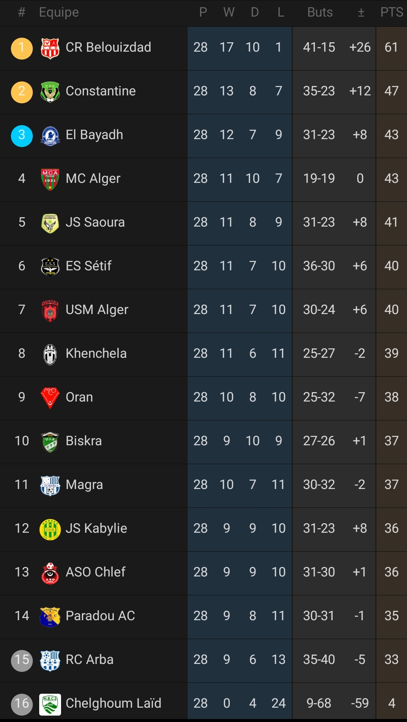The width and height of the screenshot is (407, 722).
Task: Tap grey relegation badge number 15
Action: click(22, 661)
